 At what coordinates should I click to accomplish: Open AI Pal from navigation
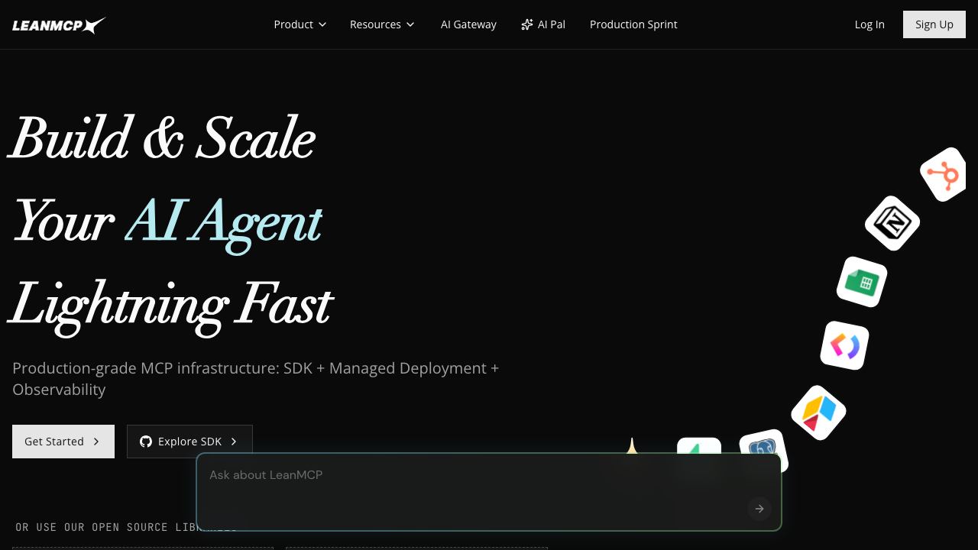click(543, 24)
